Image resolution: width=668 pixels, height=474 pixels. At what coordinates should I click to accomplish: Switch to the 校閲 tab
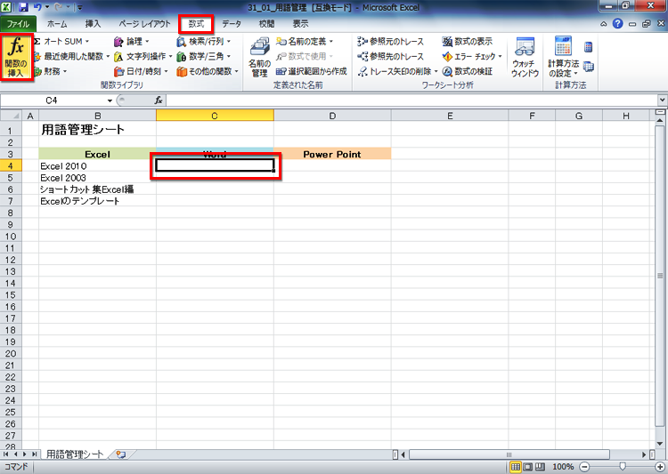(x=266, y=24)
